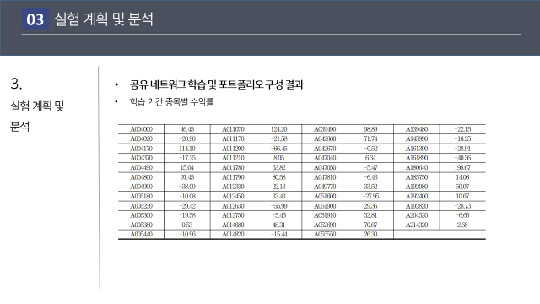Click the -22.15 return cell
The width and height of the screenshot is (540, 304).
[462, 129]
